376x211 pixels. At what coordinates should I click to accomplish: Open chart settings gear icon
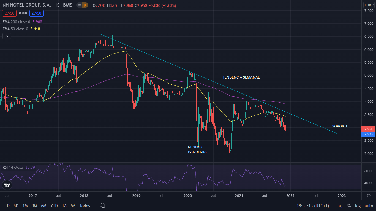click(x=369, y=195)
